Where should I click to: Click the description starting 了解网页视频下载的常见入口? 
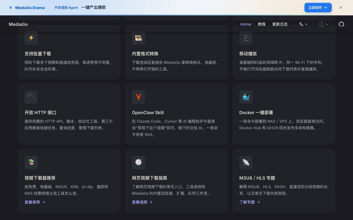pos(172,190)
